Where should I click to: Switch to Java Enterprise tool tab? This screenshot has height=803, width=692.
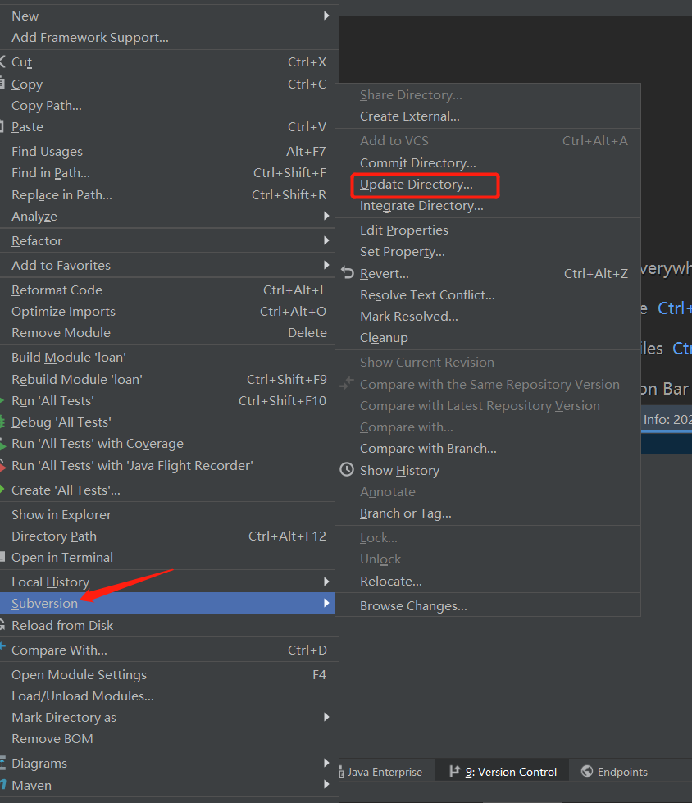(x=382, y=772)
